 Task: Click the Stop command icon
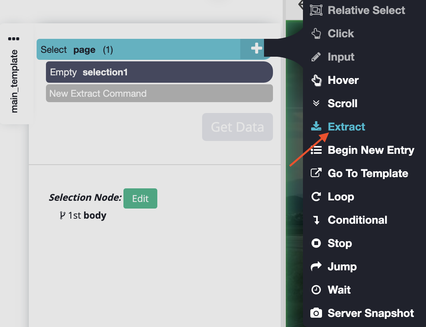[x=316, y=244]
